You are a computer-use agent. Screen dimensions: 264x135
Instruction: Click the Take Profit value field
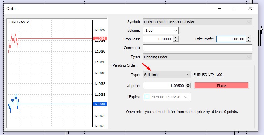[231, 39]
